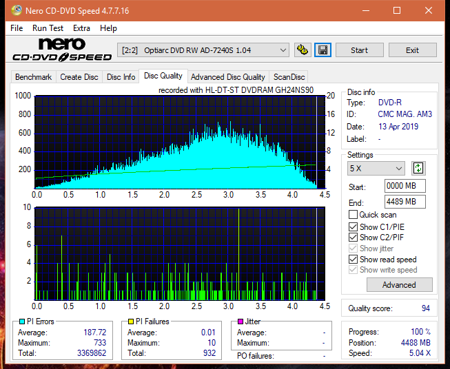Open the drive selection dropdown Optiarc DVD RW
Screen dimensions: 450x369
tap(203, 50)
